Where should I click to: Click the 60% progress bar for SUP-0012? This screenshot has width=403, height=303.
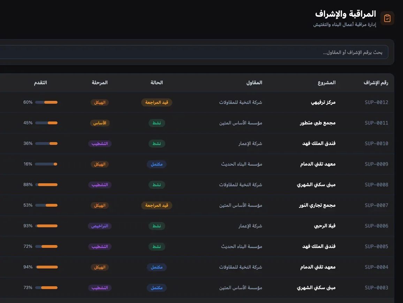click(x=46, y=103)
